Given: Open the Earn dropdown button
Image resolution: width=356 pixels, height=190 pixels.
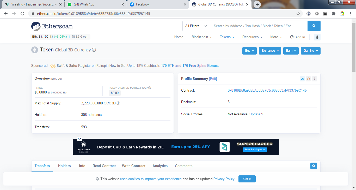Looking at the screenshot, I should point(291,51).
